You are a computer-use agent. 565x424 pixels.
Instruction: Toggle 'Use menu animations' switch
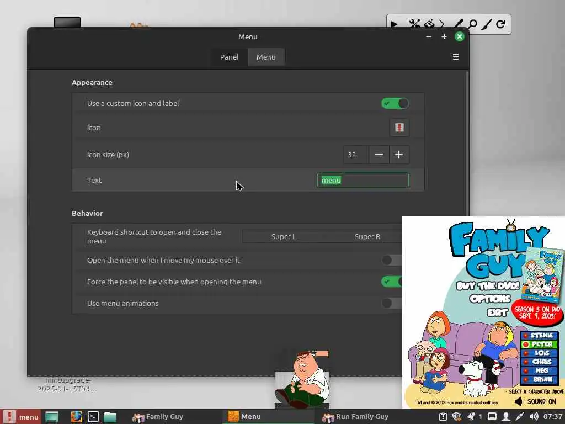392,303
